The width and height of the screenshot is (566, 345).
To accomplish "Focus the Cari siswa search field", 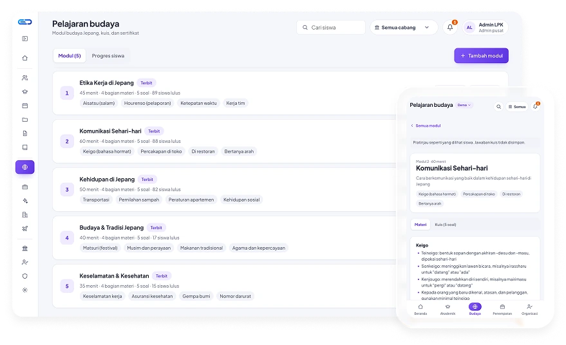I will point(331,28).
